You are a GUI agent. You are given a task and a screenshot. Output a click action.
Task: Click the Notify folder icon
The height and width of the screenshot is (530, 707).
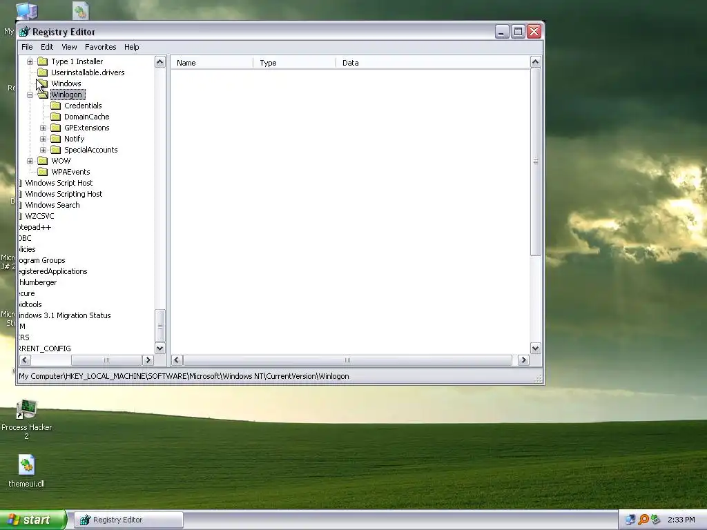click(55, 138)
